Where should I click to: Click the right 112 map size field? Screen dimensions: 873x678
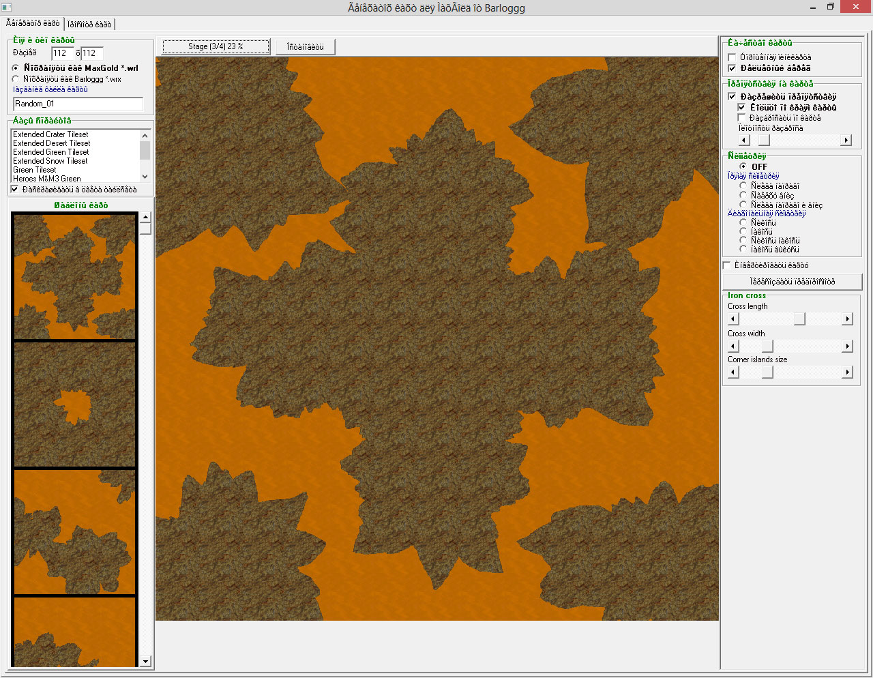(x=91, y=53)
